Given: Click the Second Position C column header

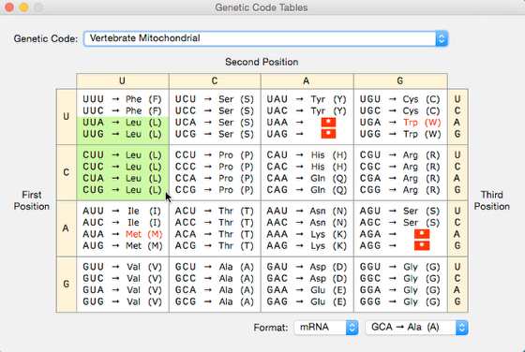Looking at the screenshot, I should [215, 81].
